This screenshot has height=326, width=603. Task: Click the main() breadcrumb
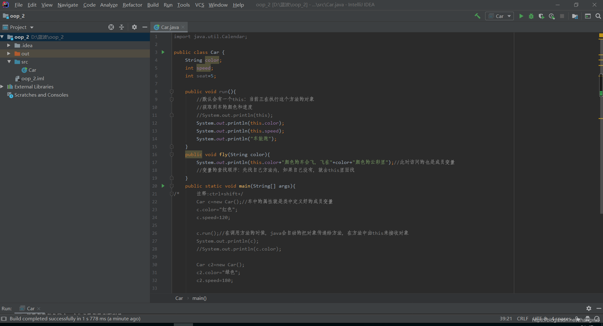199,298
